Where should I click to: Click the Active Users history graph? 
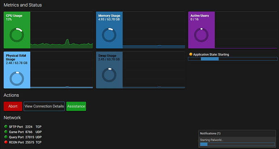point(246,30)
